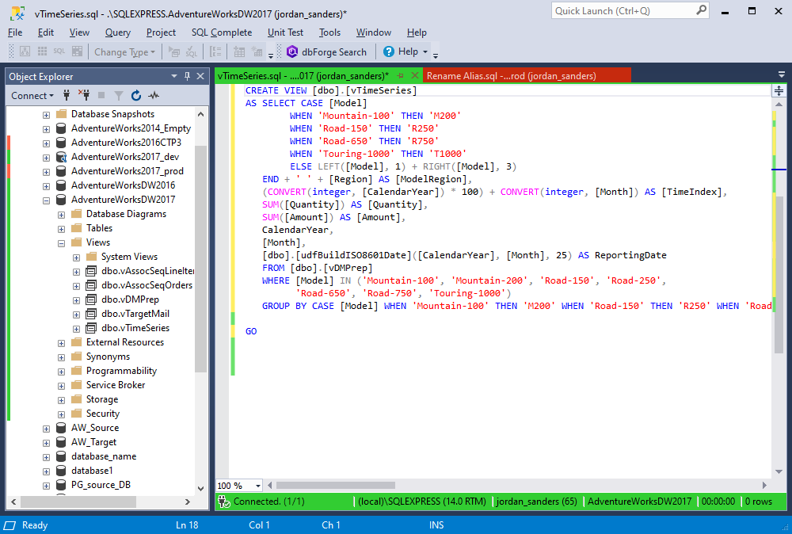Open the Window menu
This screenshot has height=534, width=792.
click(374, 32)
